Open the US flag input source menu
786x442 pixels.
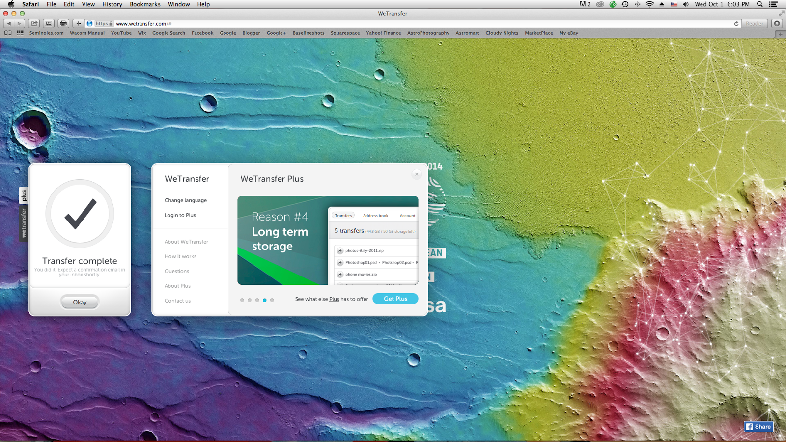674,4
